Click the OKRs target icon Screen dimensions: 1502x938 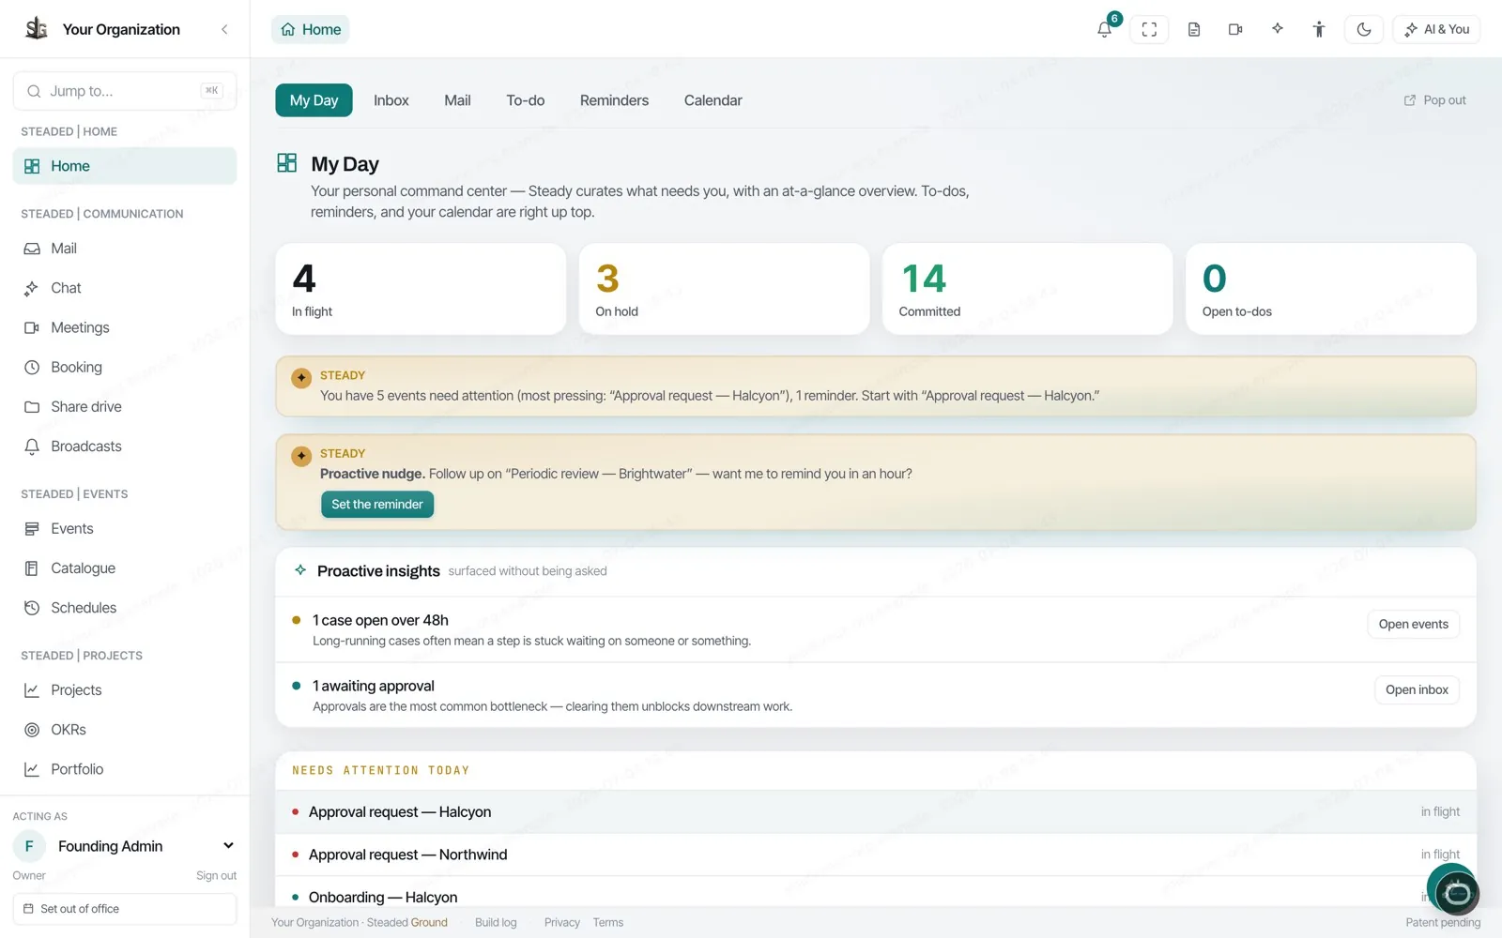click(32, 730)
